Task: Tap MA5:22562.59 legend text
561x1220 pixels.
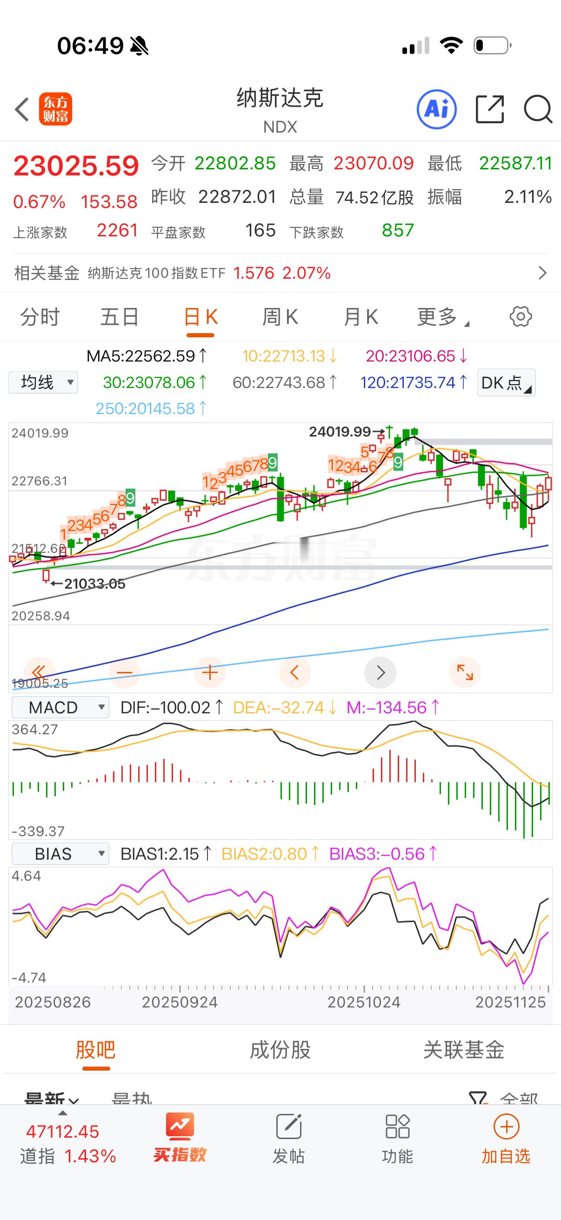Action: coord(146,355)
